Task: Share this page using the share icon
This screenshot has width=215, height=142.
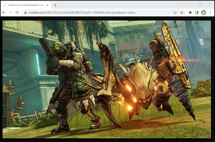Action: [x=175, y=13]
